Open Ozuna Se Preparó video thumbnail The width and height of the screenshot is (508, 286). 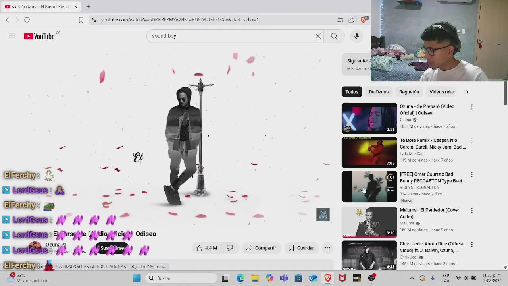click(x=369, y=118)
